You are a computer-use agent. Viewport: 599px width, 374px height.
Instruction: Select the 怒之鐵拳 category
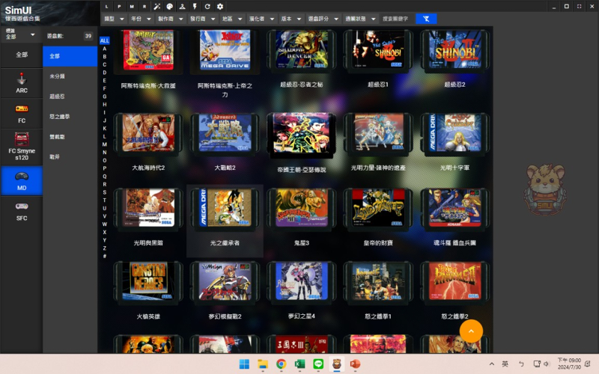[x=70, y=117]
